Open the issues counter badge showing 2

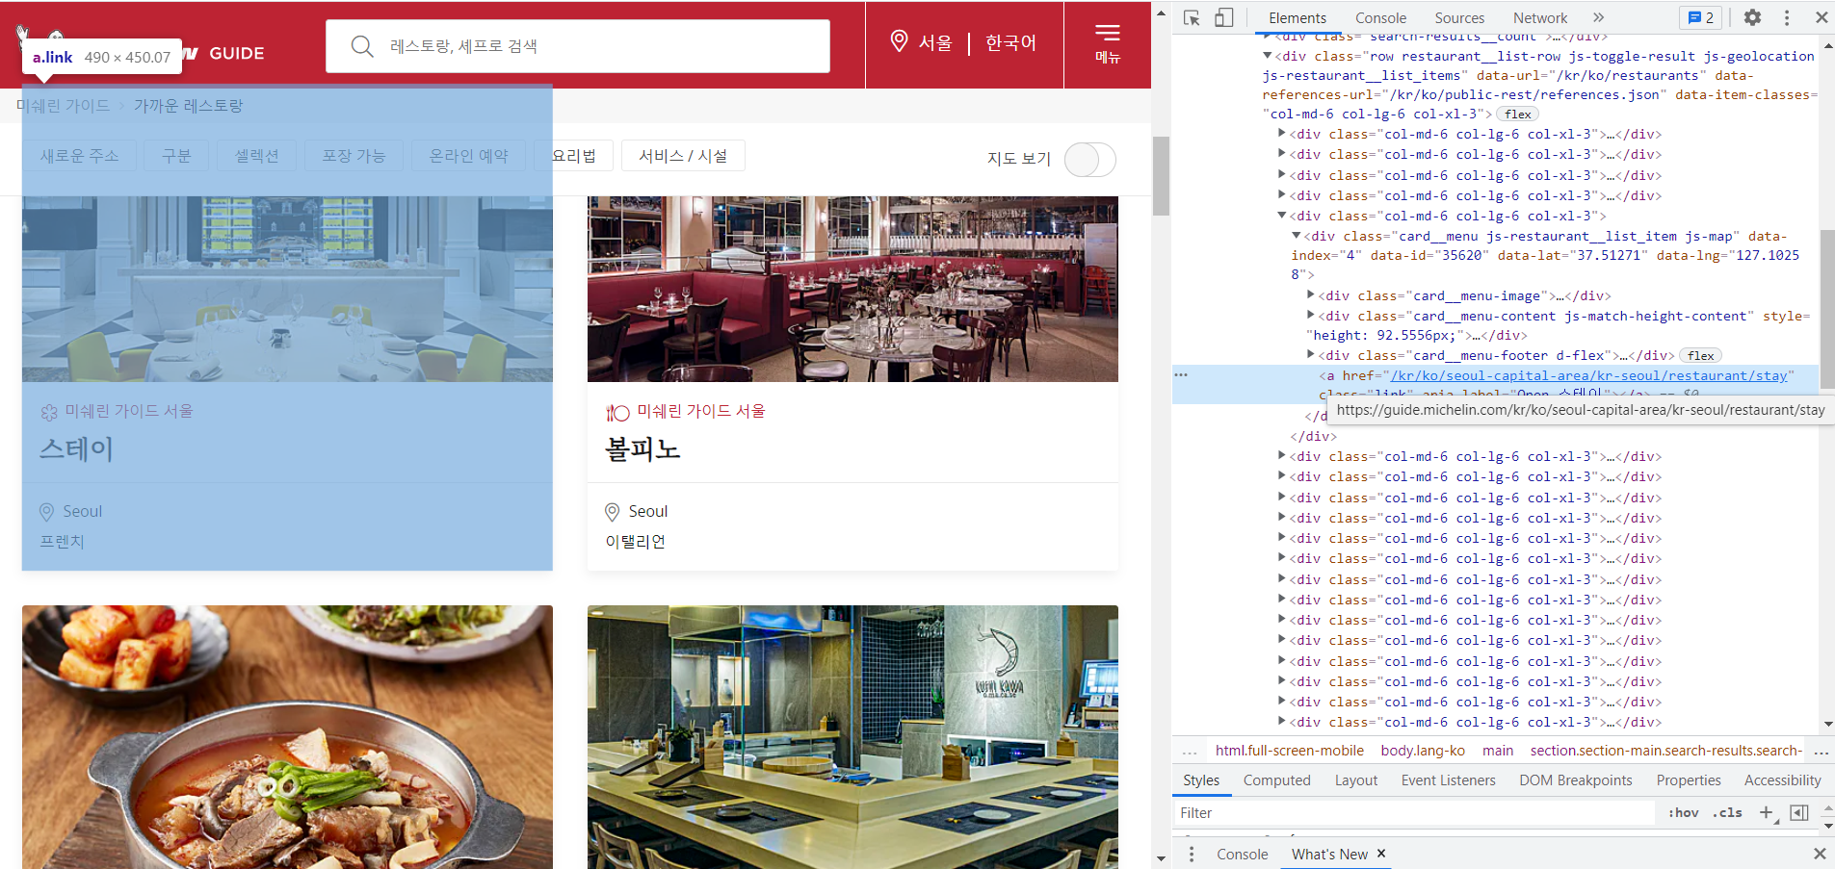coord(1701,17)
